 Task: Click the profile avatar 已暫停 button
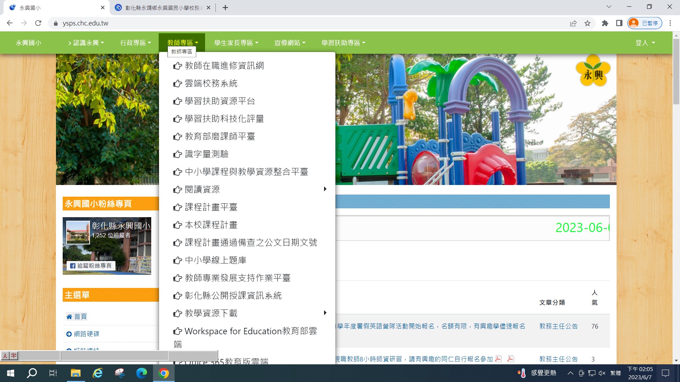click(x=645, y=23)
